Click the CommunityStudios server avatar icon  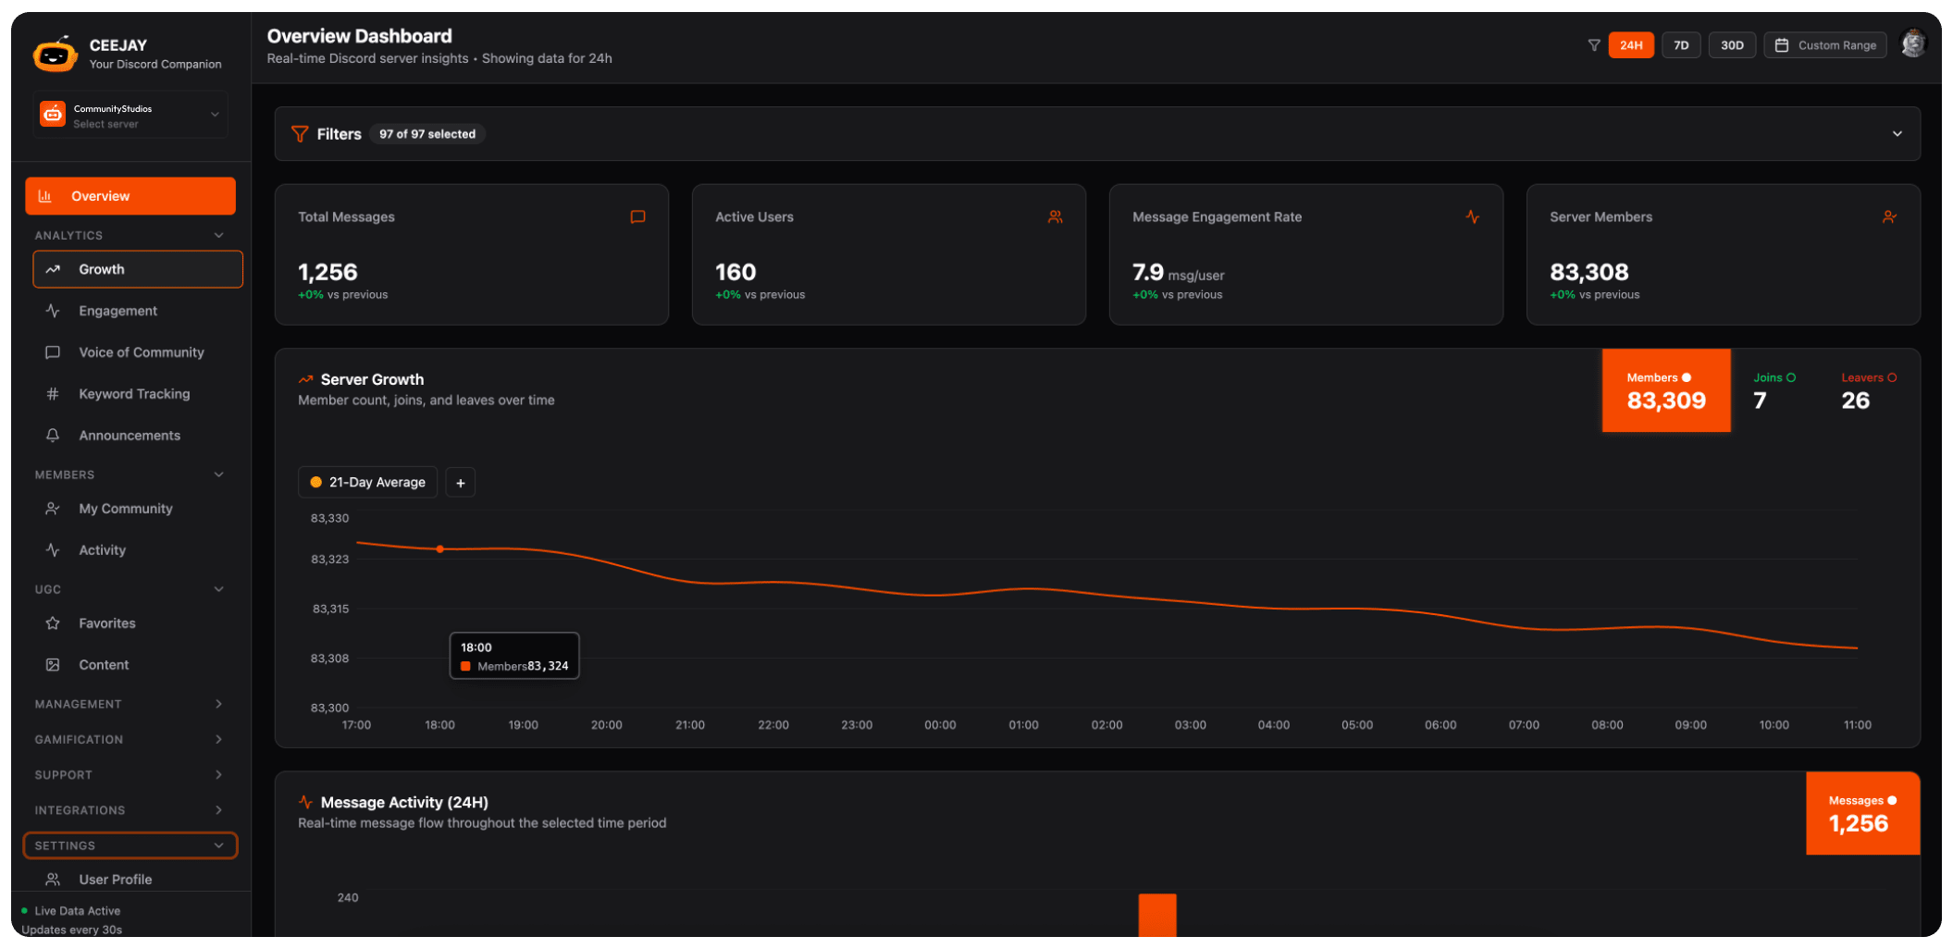tap(53, 115)
